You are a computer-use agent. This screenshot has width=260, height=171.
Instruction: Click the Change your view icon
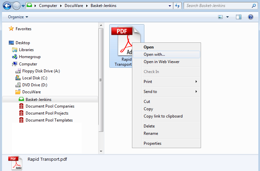click(x=220, y=17)
